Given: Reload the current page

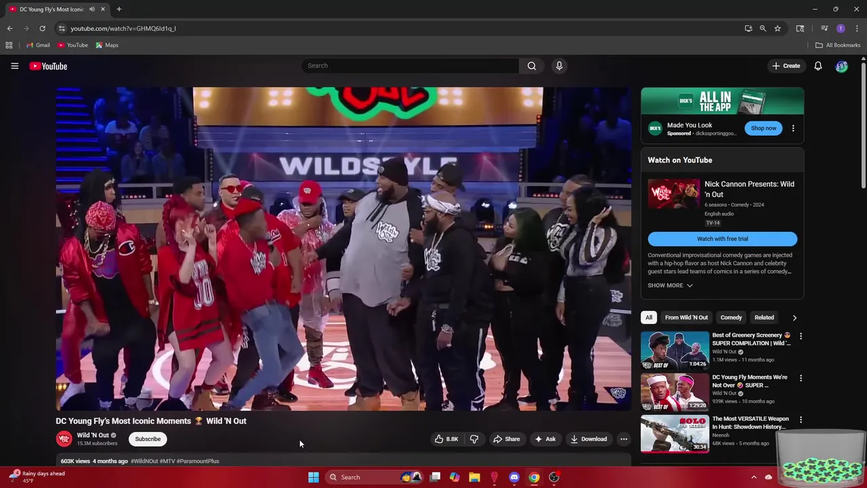Looking at the screenshot, I should [x=42, y=28].
